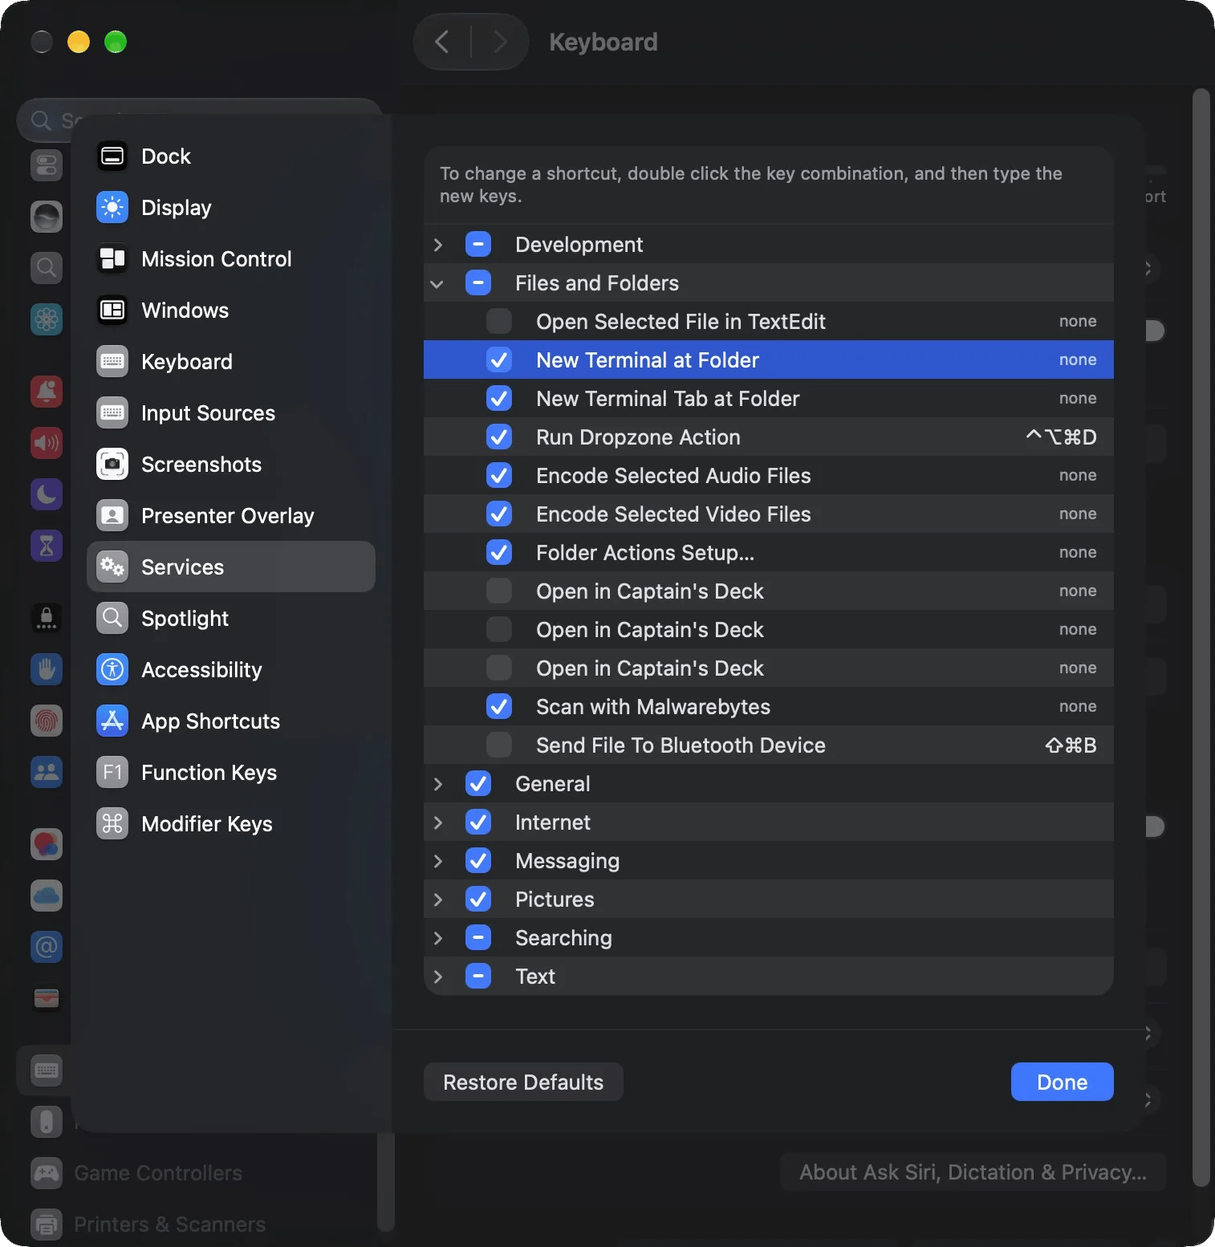
Task: Enable Send File To Bluetooth Device
Action: [499, 745]
